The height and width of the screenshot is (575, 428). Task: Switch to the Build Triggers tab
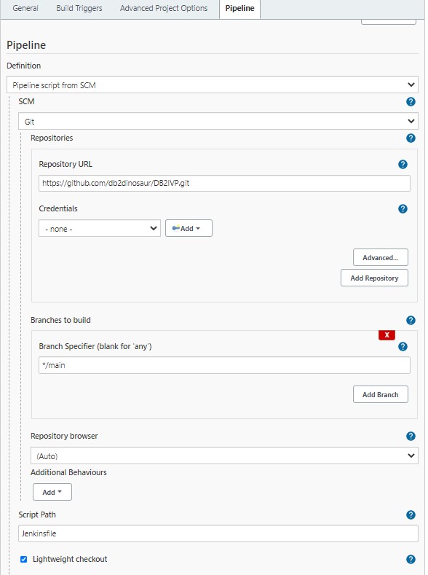coord(79,8)
